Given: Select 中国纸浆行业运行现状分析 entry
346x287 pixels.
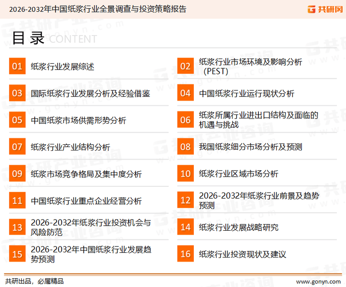Looking at the screenshot, I should pyautogui.click(x=246, y=93).
